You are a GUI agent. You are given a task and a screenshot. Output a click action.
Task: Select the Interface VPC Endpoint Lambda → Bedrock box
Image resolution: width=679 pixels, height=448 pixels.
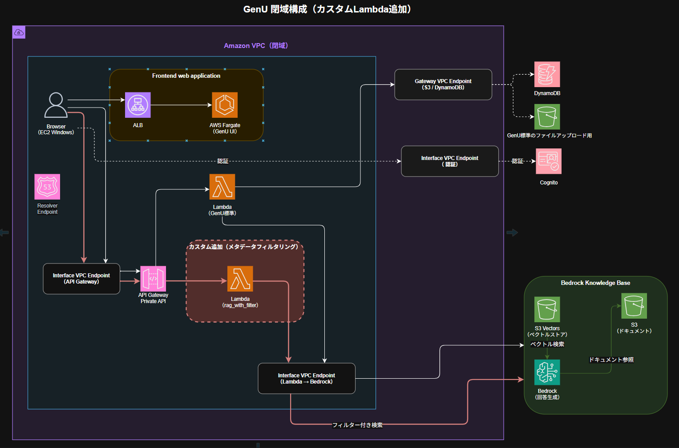307,379
